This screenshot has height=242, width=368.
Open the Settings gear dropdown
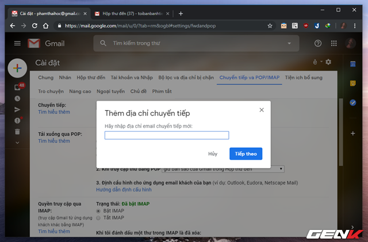328,62
